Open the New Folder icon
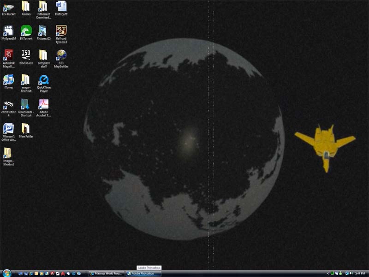 (26, 131)
